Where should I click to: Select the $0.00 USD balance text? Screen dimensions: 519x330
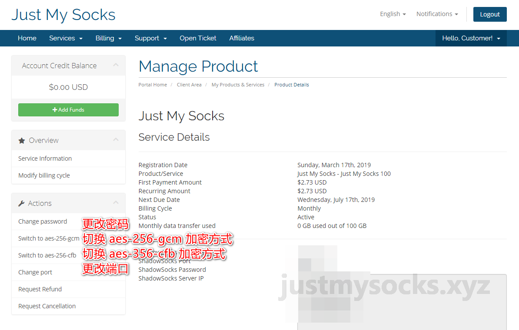tap(68, 87)
